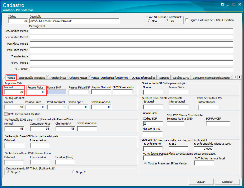Click Cód. ECF Cliente Contribuinte field

coord(175,124)
